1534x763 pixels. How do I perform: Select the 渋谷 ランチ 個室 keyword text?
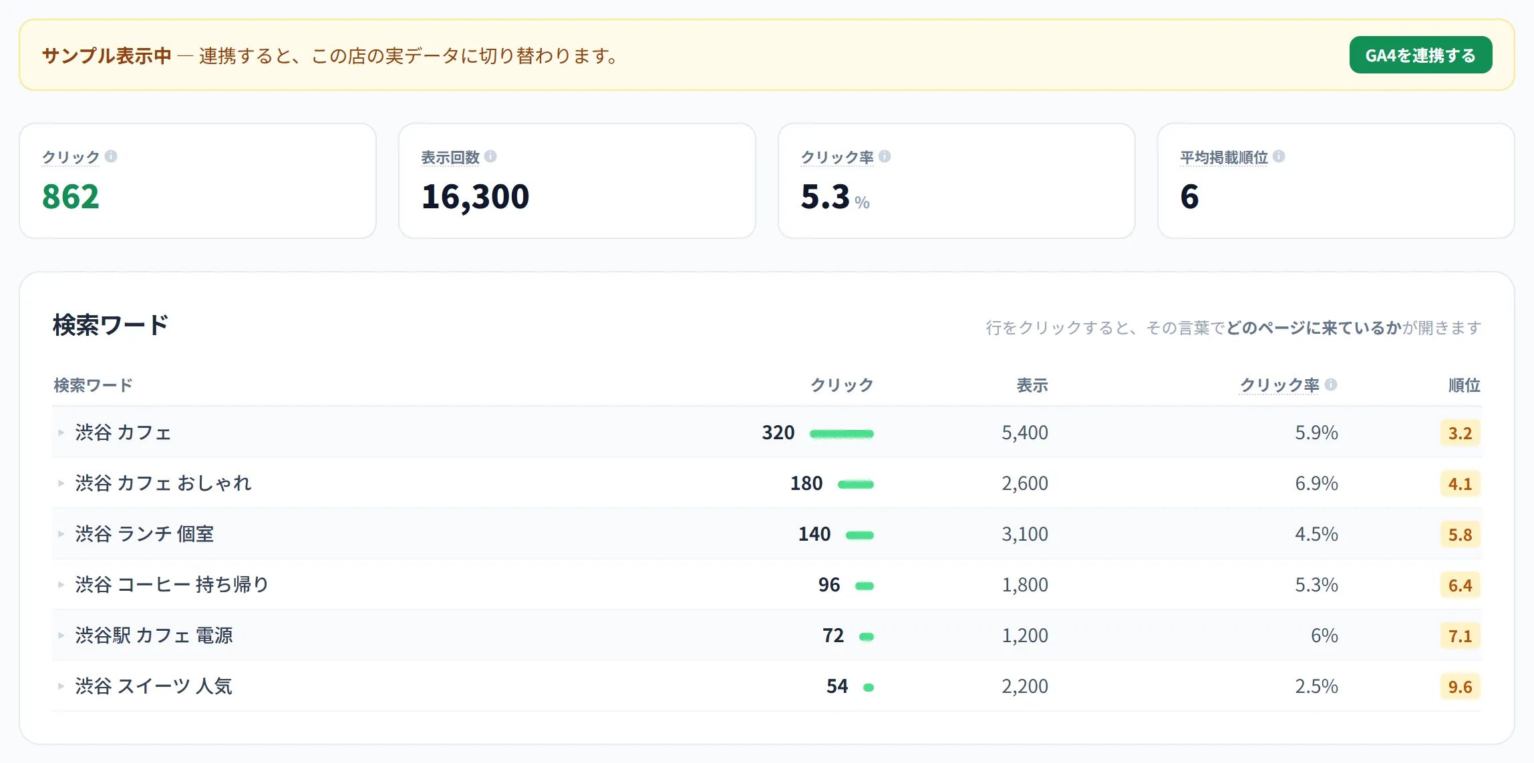coord(144,534)
